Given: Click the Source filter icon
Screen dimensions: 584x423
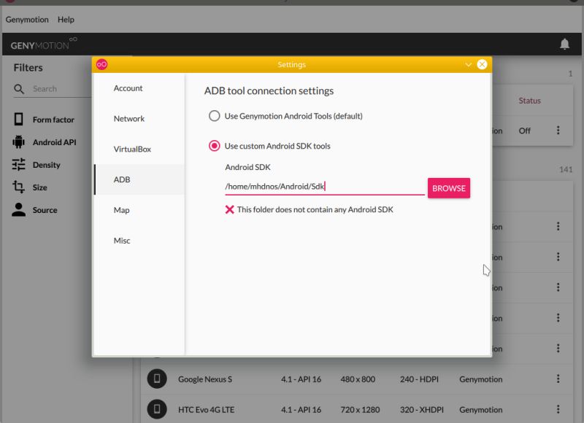Looking at the screenshot, I should (19, 210).
